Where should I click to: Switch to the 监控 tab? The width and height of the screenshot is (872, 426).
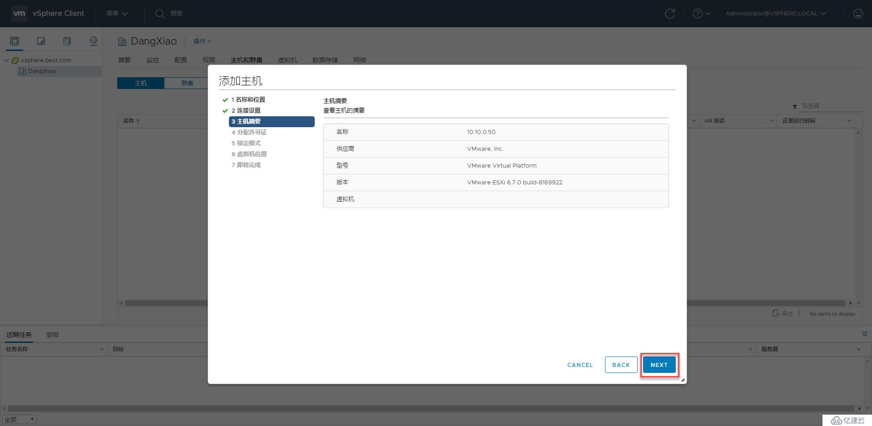click(153, 60)
